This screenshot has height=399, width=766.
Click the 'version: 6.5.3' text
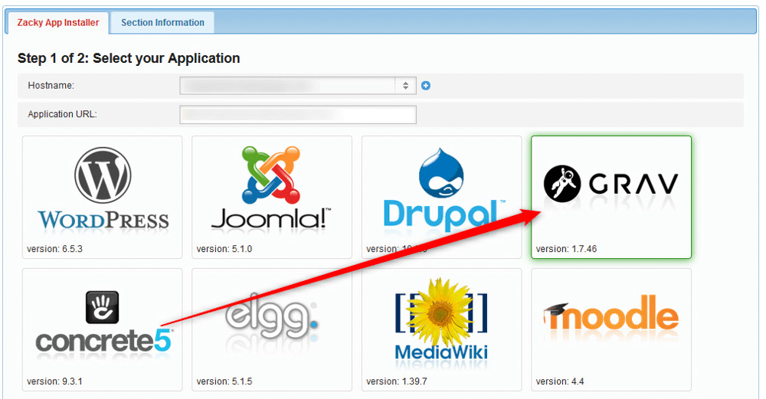(x=54, y=249)
